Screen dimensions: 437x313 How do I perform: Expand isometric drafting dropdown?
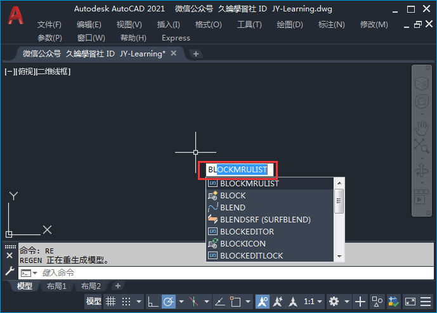[207, 302]
